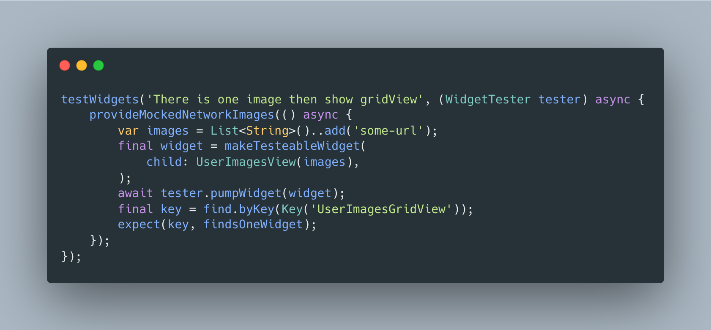Click the 'UserImagesGridView' key string
711x330 pixels.
pyautogui.click(x=381, y=209)
